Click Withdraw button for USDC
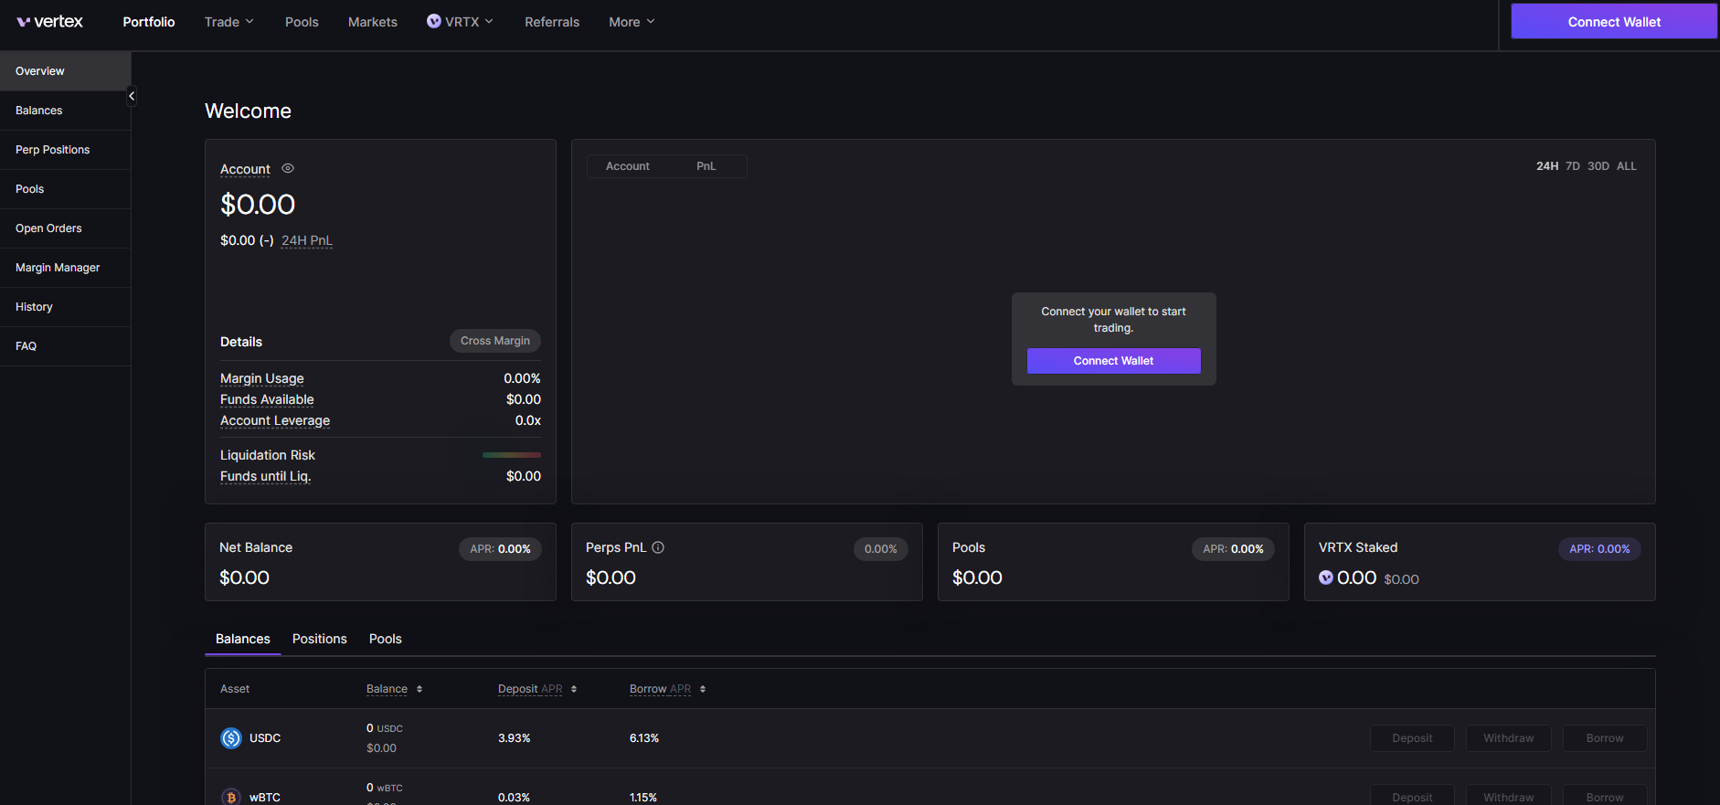The width and height of the screenshot is (1720, 805). click(1509, 738)
